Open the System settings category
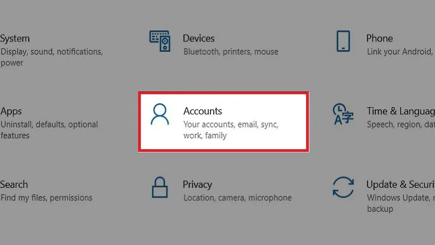Screen dimensions: 435x245 point(15,39)
